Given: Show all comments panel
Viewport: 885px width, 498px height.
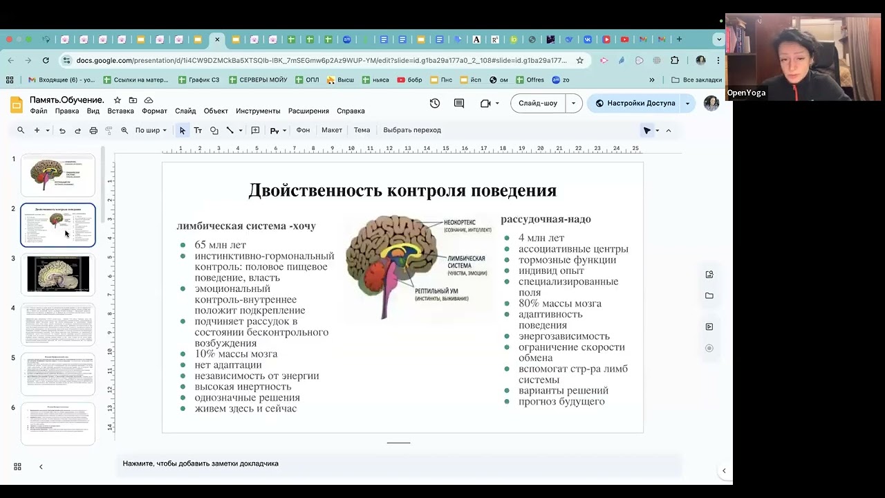Looking at the screenshot, I should [459, 103].
